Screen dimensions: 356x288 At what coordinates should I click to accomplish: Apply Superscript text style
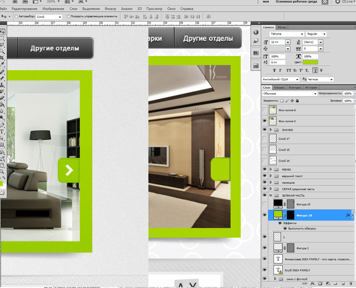(301, 71)
